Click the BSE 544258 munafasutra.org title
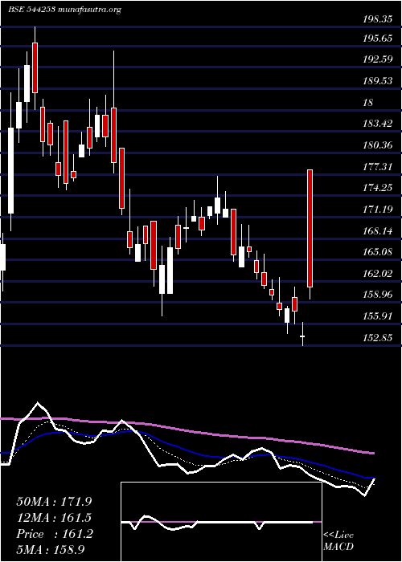Image resolution: width=402 pixels, height=562 pixels. (x=65, y=10)
